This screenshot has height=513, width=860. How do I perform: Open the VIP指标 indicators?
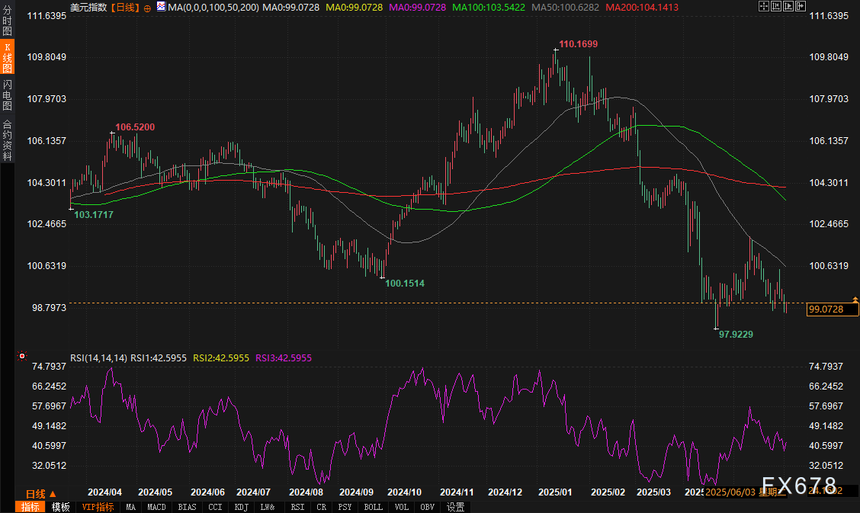pyautogui.click(x=98, y=507)
